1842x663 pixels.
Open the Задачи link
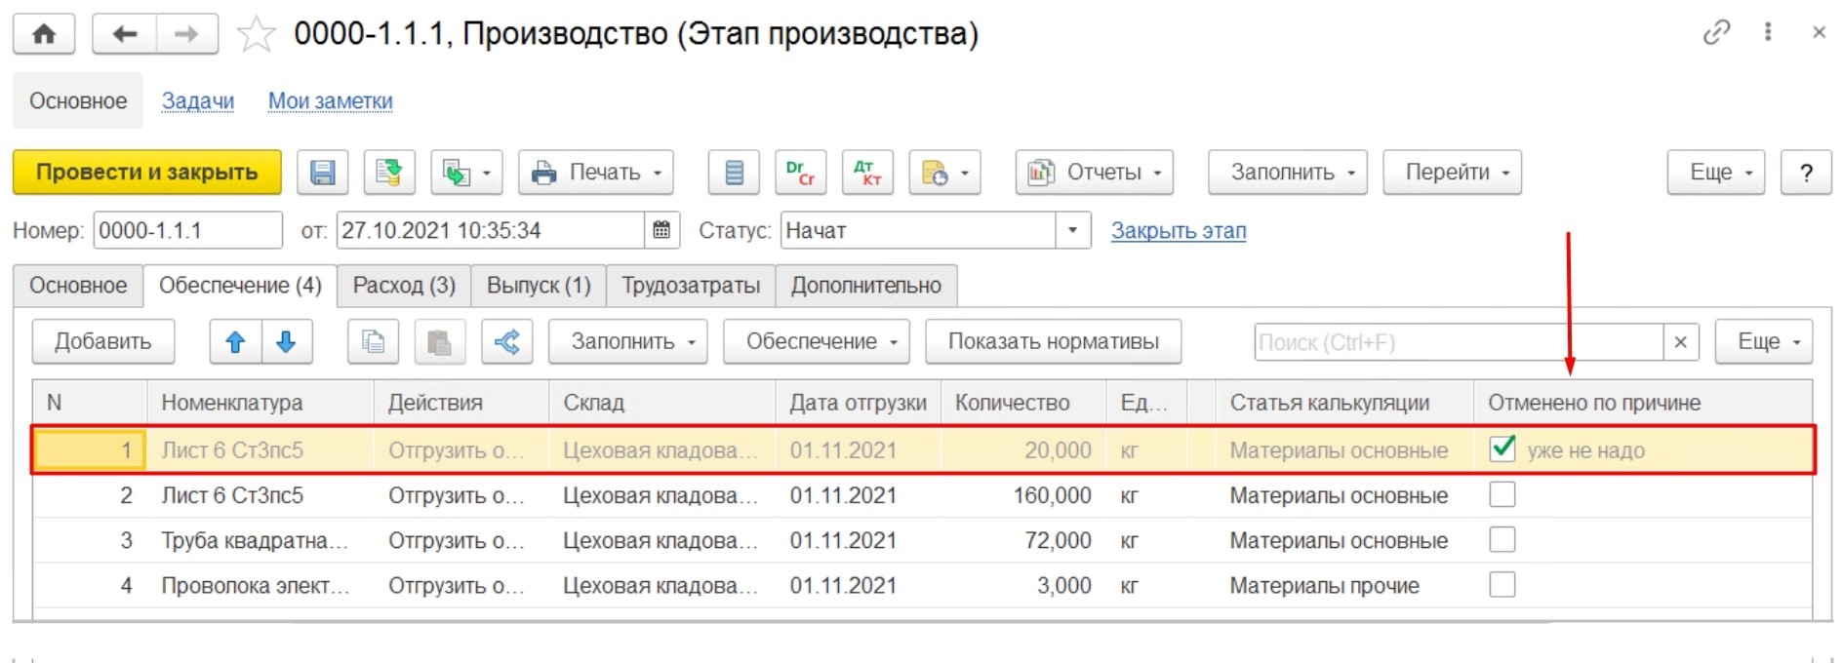[198, 100]
